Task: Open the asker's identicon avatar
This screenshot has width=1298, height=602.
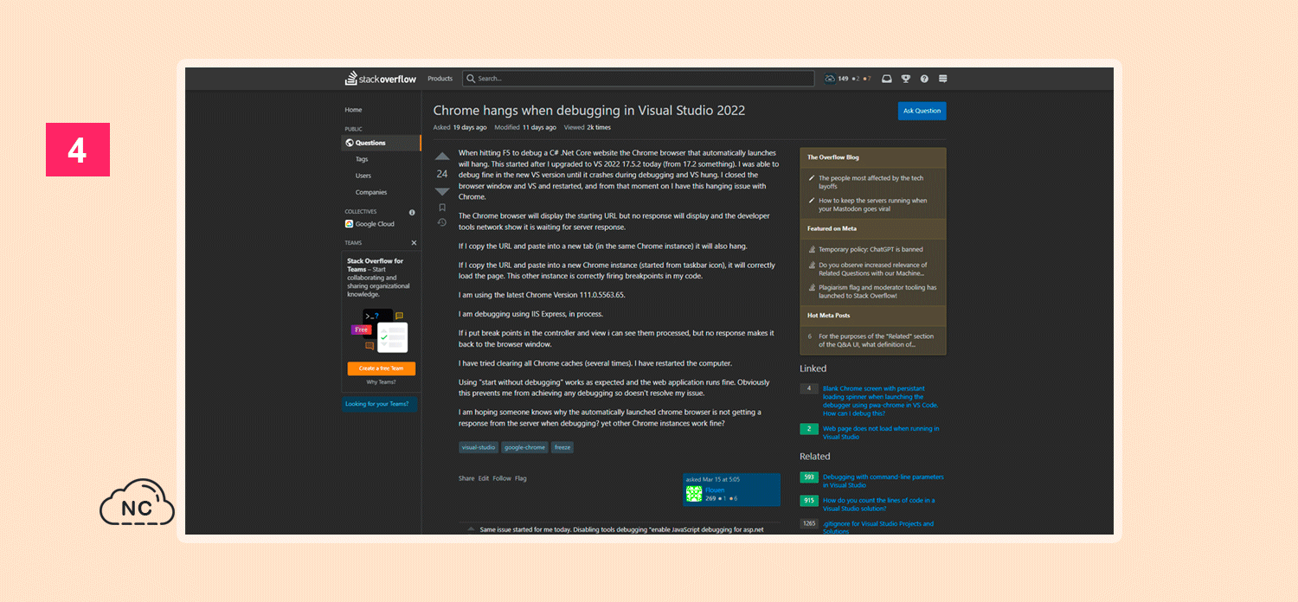Action: click(x=694, y=494)
